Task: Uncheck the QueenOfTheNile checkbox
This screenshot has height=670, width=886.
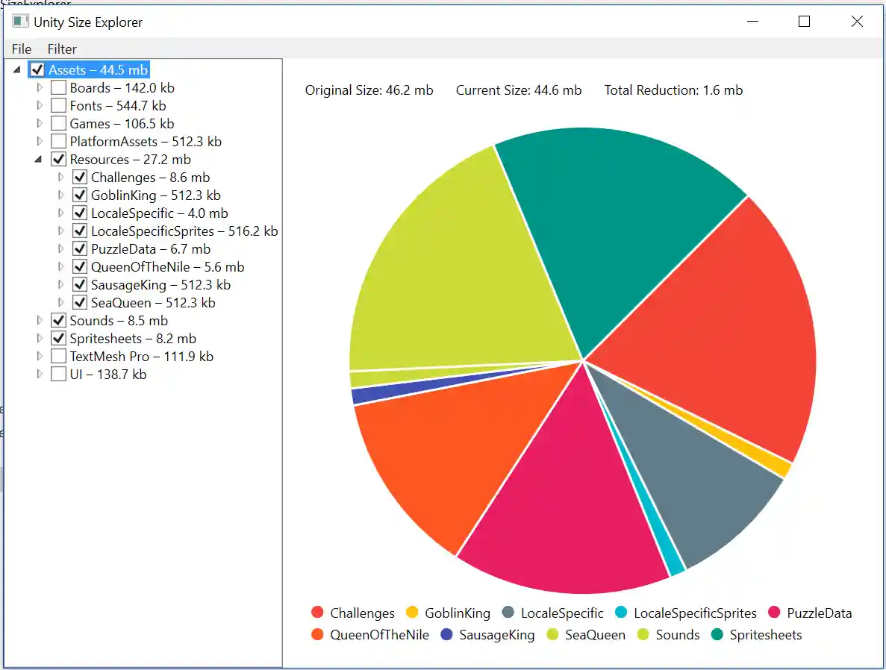Action: [x=80, y=266]
